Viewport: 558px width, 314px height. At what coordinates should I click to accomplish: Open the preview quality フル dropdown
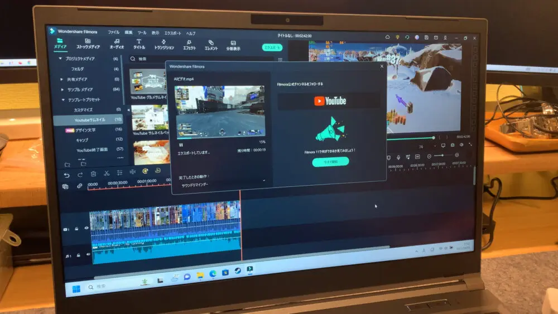point(426,146)
